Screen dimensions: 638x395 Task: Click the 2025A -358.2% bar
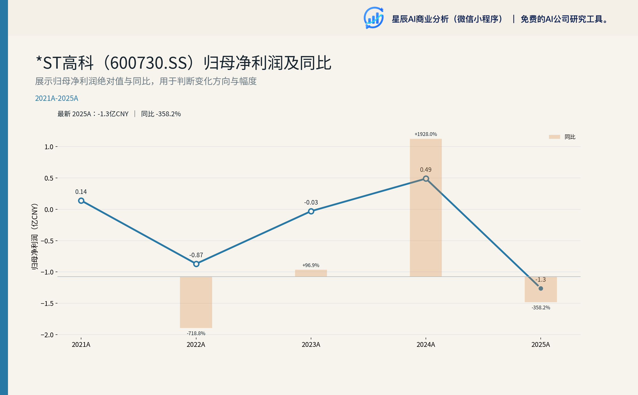tap(541, 289)
